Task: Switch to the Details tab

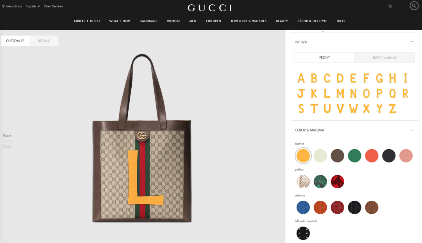Action: 44,41
